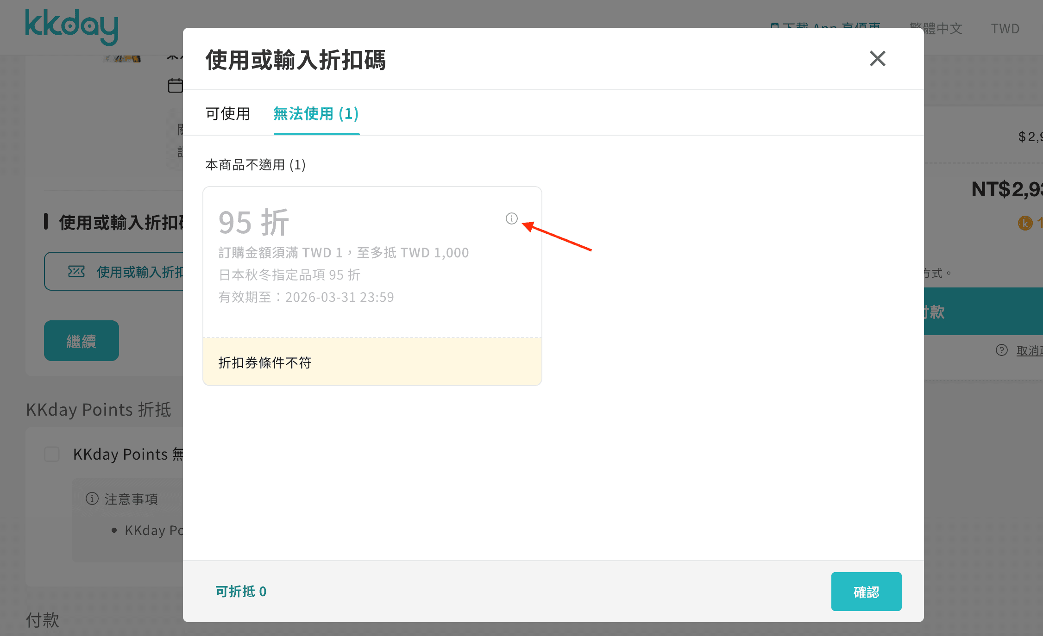Click the ticket icon in 使用或輸入折扣碼 field

77,271
